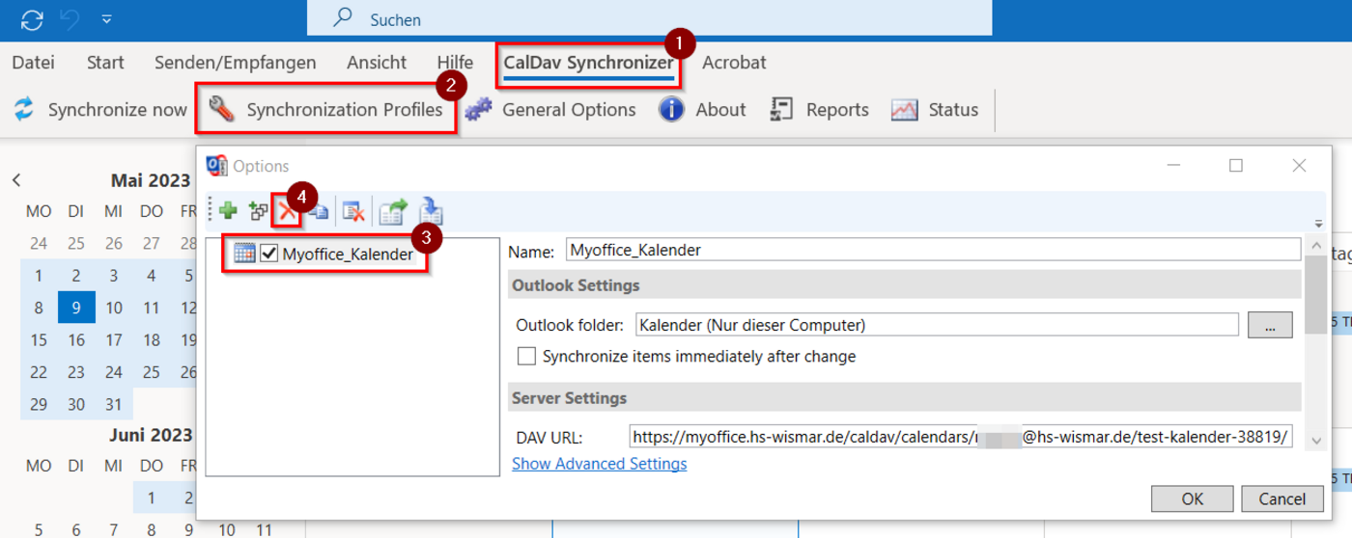1352x538 pixels.
Task: Select day 31 in Mai 2023
Action: pos(114,404)
